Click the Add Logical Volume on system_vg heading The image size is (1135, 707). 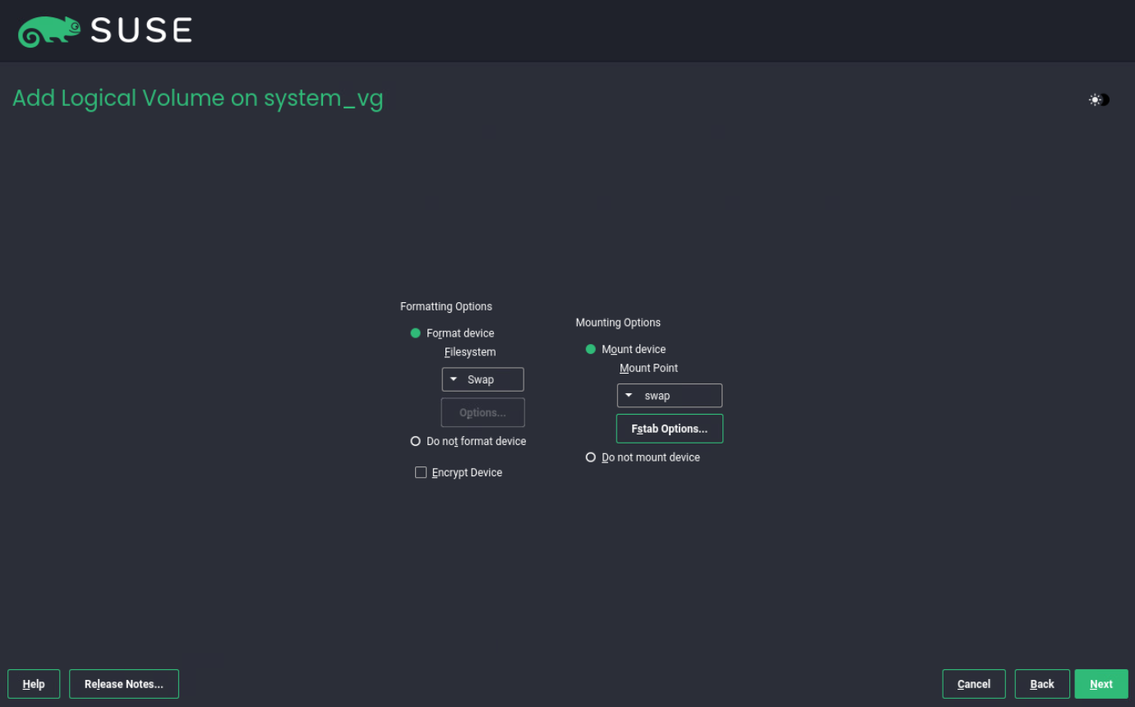point(198,99)
